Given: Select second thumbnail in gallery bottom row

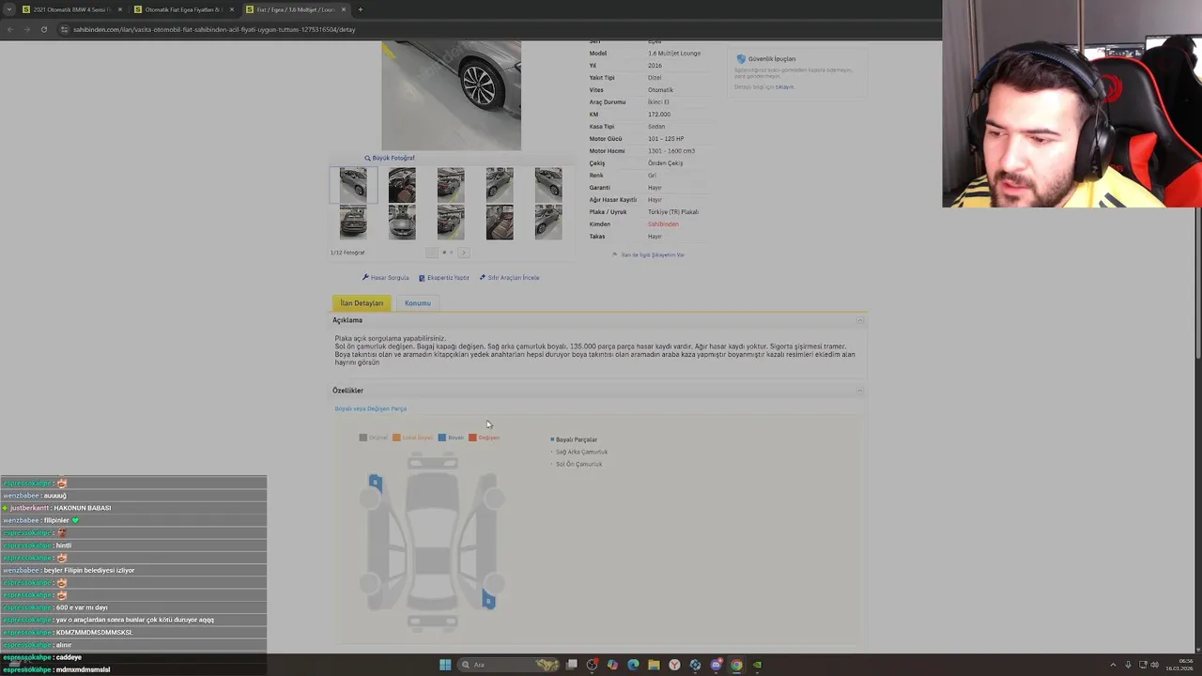Looking at the screenshot, I should pos(402,223).
